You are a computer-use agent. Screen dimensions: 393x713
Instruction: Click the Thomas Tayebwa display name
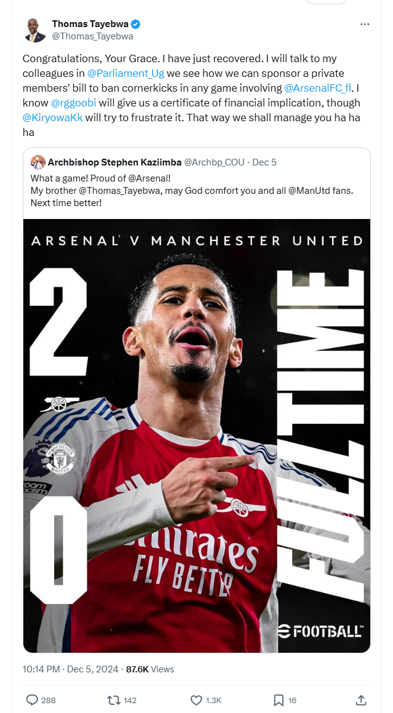90,23
